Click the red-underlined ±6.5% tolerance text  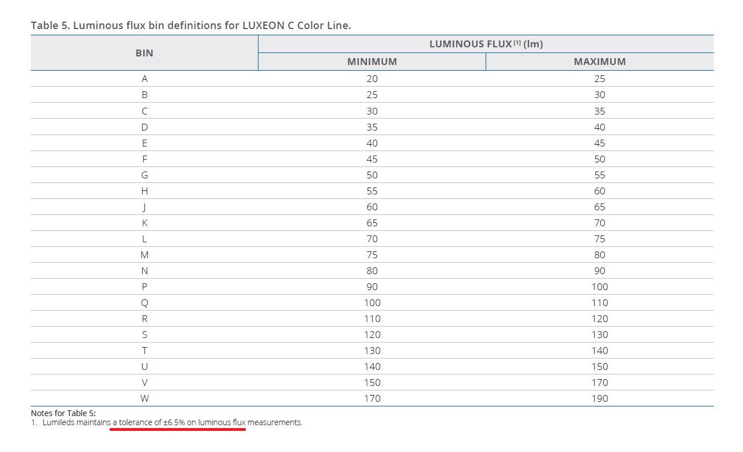click(x=179, y=422)
